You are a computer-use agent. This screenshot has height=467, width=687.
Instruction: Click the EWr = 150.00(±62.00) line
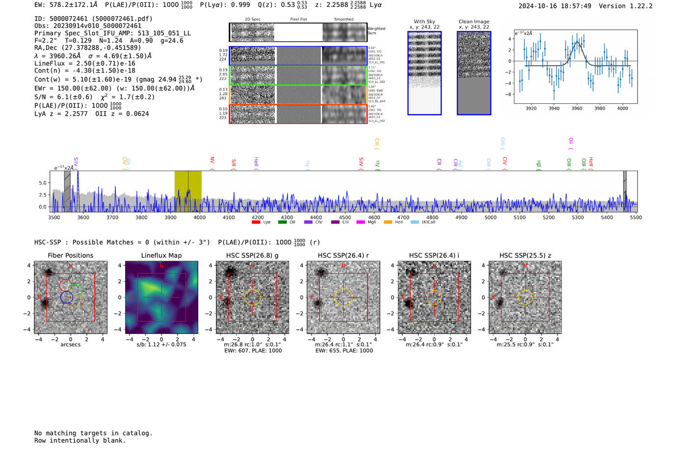click(114, 88)
